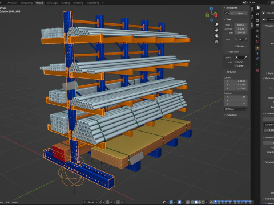
Task: Select solid viewport shading icon
Action: pyautogui.click(x=196, y=202)
